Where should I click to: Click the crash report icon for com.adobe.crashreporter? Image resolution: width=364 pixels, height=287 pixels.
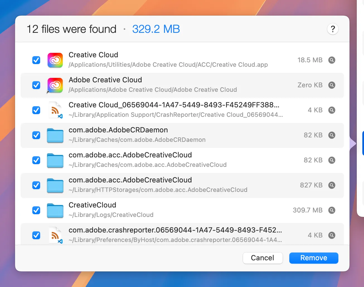(x=55, y=235)
